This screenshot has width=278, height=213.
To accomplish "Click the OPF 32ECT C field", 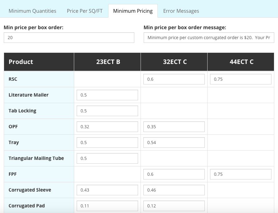I will pyautogui.click(x=174, y=127).
